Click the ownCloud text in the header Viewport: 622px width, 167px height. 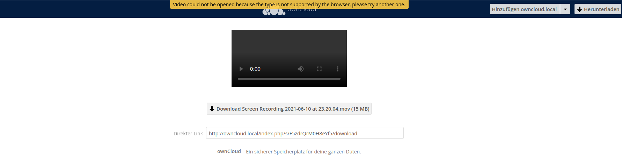(x=302, y=10)
